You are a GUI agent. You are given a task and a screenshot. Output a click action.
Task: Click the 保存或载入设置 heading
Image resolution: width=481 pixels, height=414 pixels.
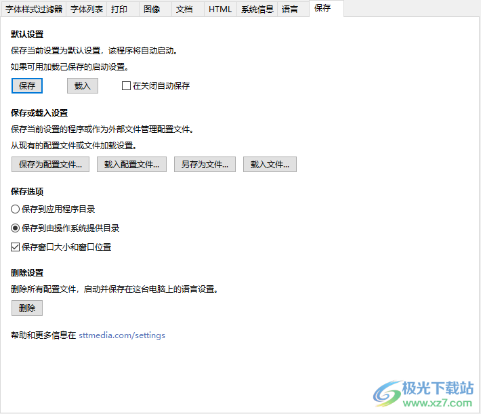pyautogui.click(x=39, y=113)
